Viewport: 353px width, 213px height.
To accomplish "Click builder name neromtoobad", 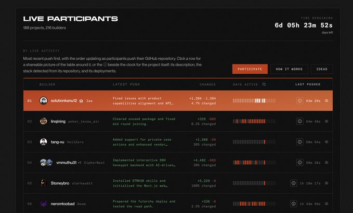I will pyautogui.click(x=62, y=204).
